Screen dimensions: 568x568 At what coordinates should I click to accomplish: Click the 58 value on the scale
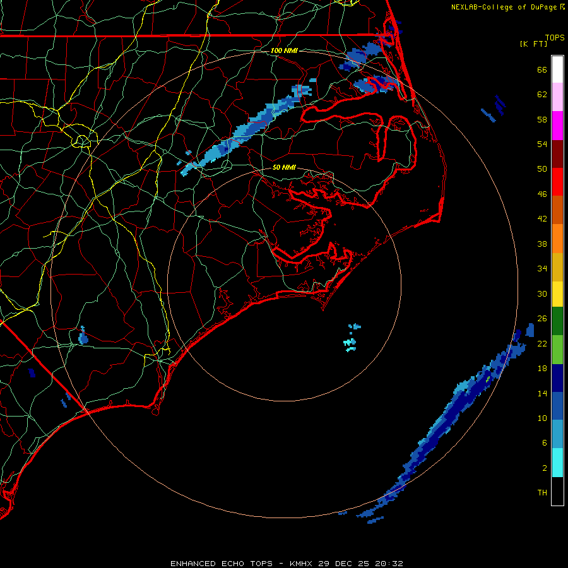click(542, 119)
